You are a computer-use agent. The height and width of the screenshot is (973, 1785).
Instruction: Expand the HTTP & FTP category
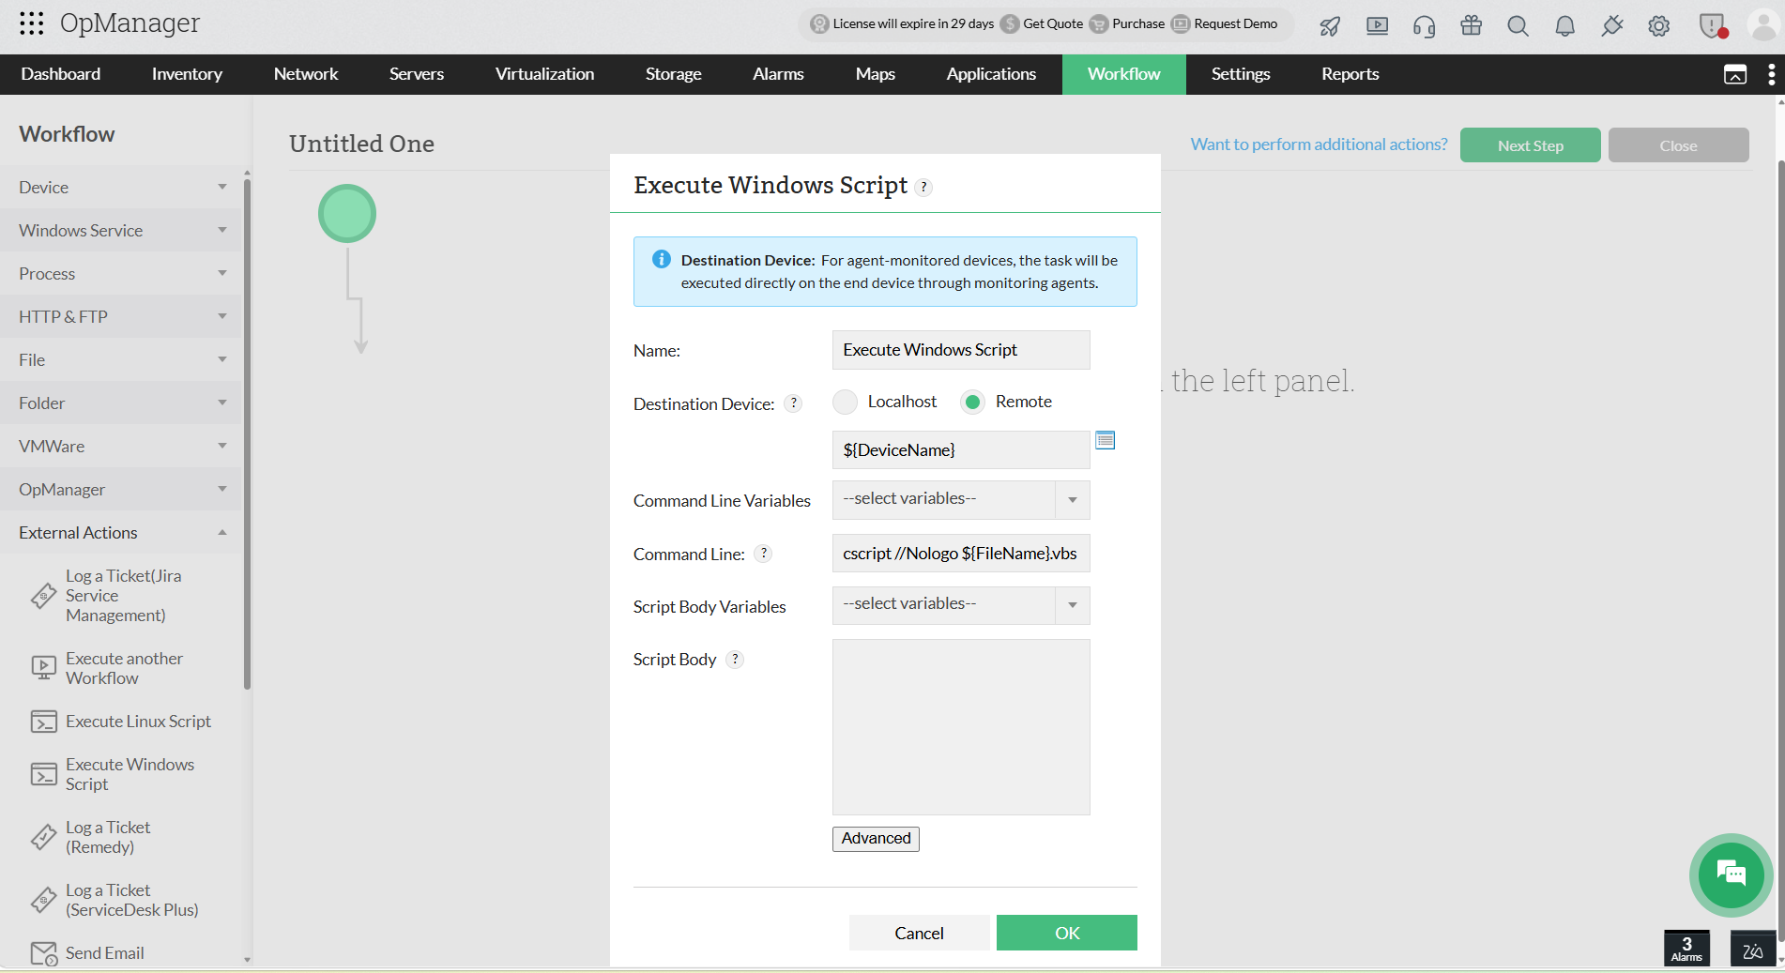(121, 316)
